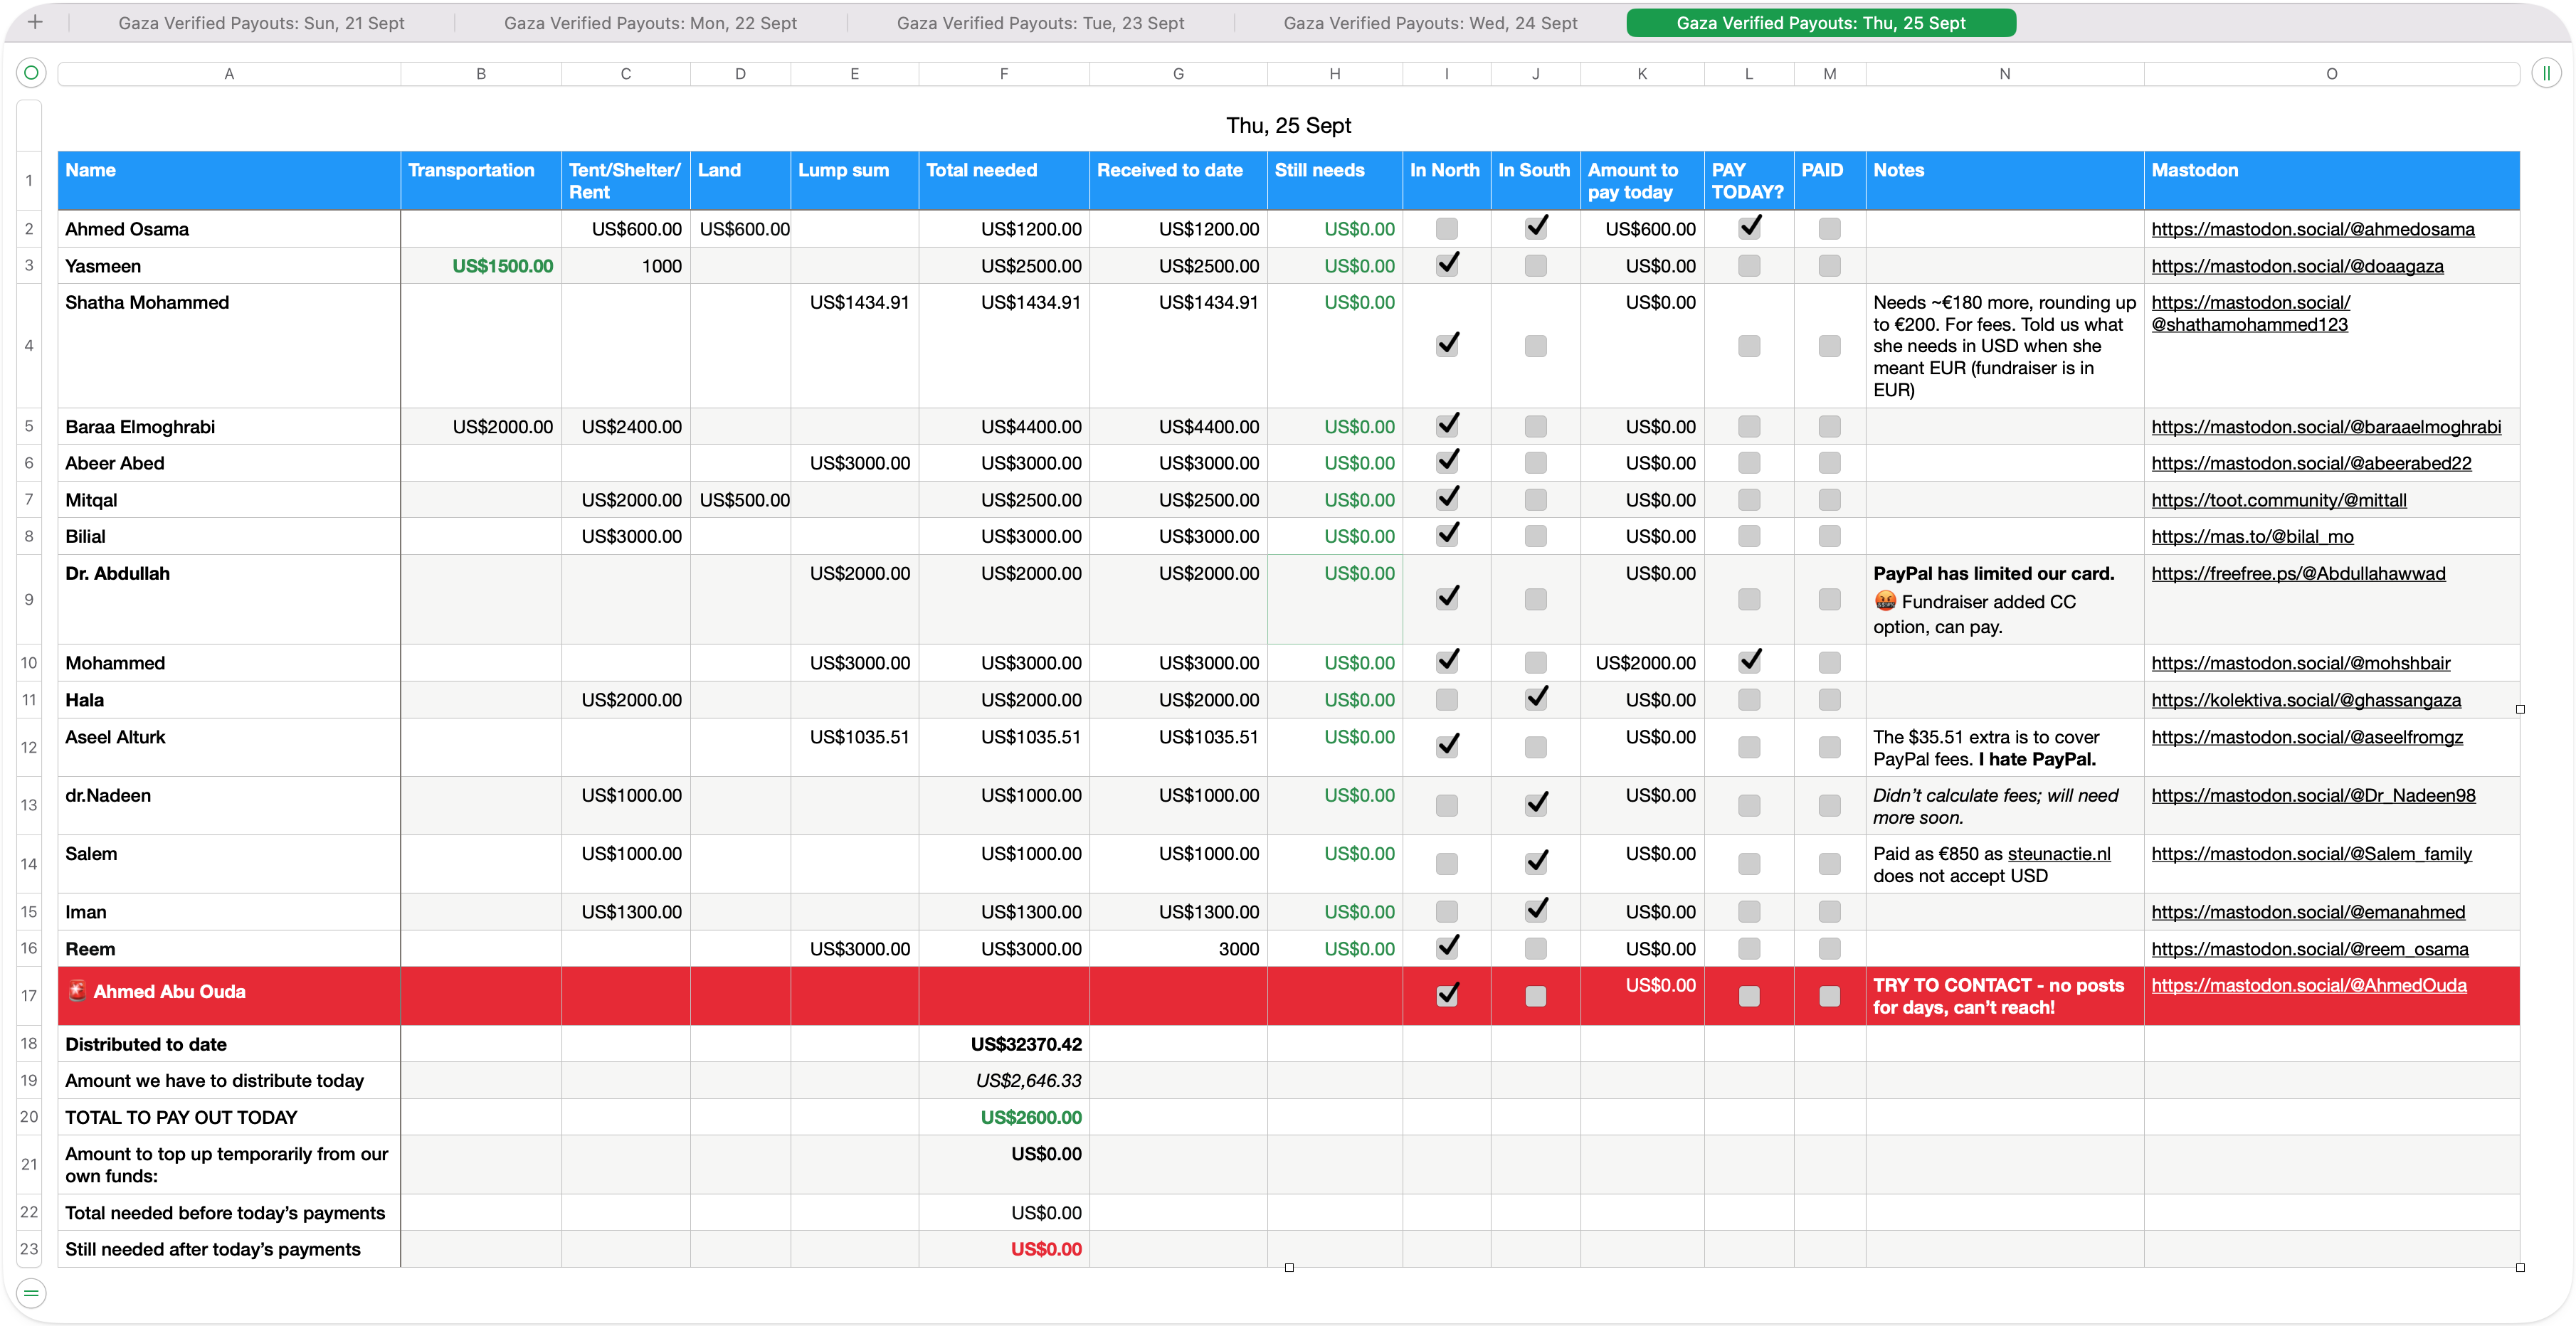Image resolution: width=2576 pixels, height=1326 pixels.
Task: Click the add row handle icon
Action: coord(31,1293)
